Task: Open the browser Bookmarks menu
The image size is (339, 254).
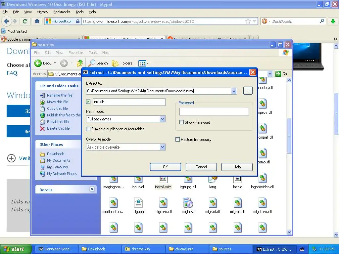Action: click(62, 12)
